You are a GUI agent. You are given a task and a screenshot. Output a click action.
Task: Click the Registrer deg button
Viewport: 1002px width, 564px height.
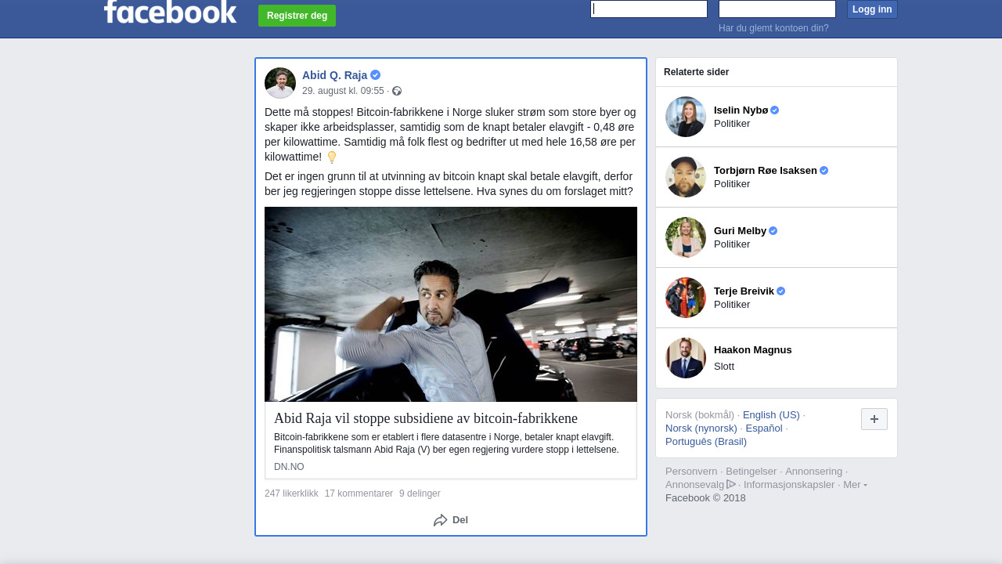[297, 16]
